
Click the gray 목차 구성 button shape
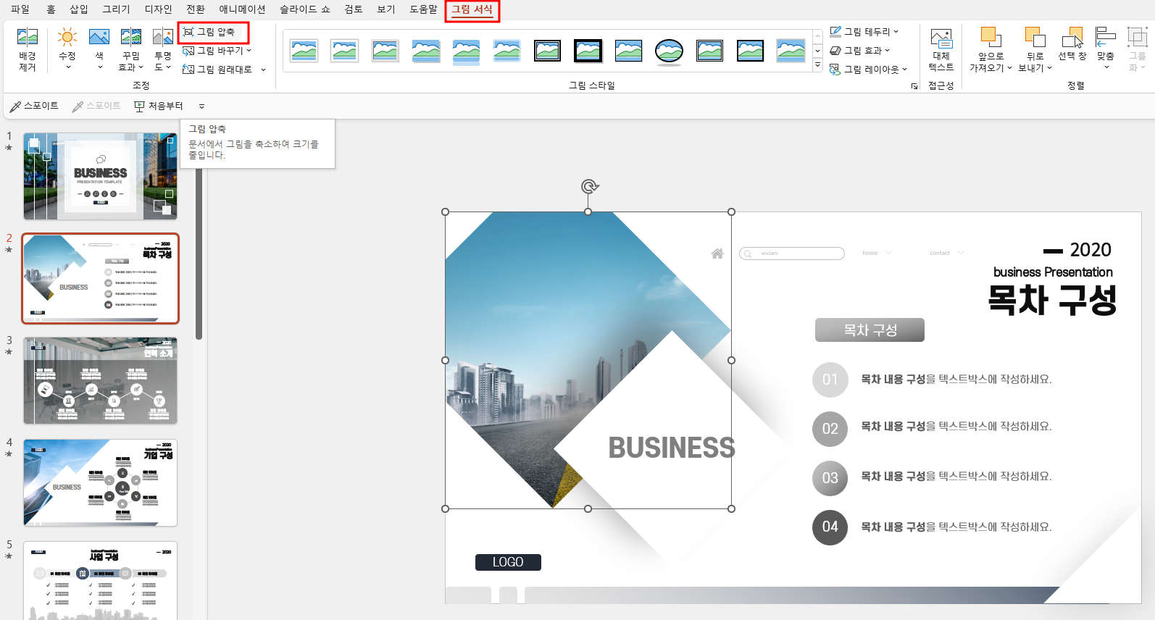tap(870, 330)
